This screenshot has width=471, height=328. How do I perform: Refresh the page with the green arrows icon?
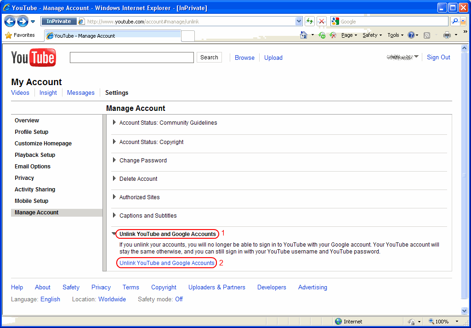309,21
